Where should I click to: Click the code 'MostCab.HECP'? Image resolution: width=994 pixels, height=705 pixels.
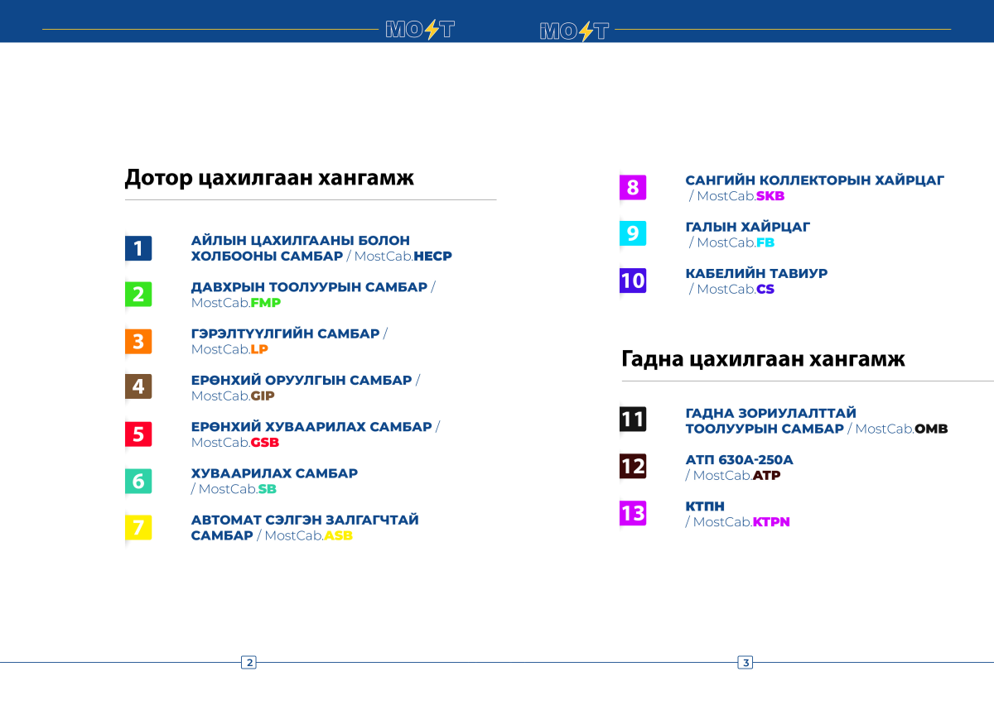tap(403, 257)
